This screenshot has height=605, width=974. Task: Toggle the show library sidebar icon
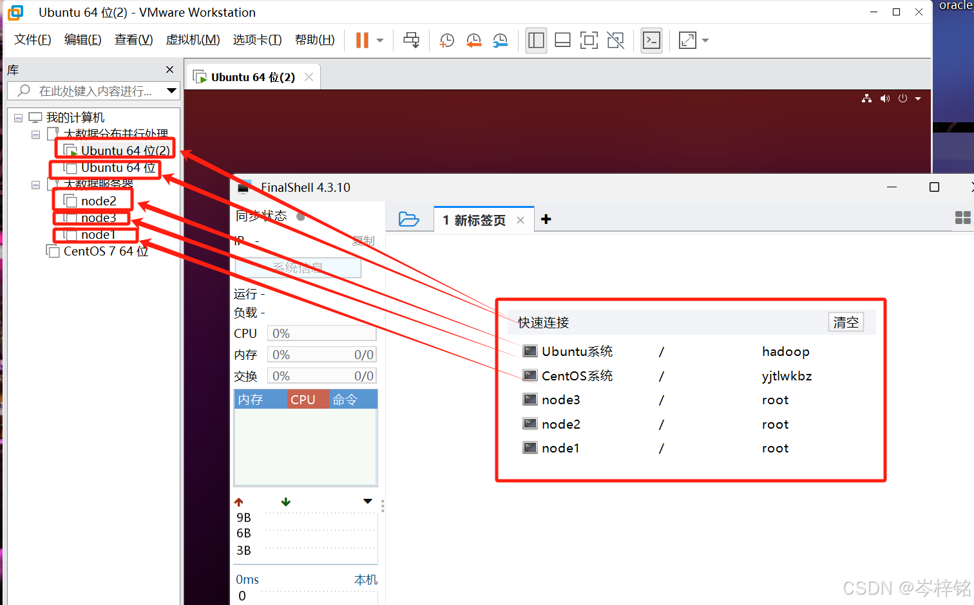pyautogui.click(x=536, y=41)
